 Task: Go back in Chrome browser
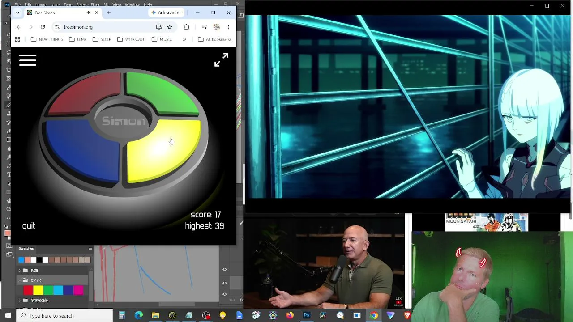click(x=18, y=27)
